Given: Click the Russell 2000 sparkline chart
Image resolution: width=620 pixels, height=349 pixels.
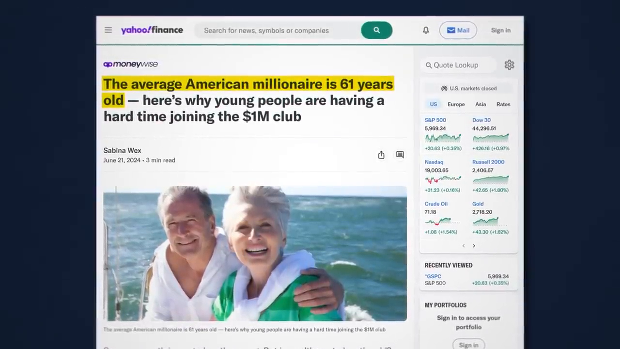Looking at the screenshot, I should pos(491,180).
